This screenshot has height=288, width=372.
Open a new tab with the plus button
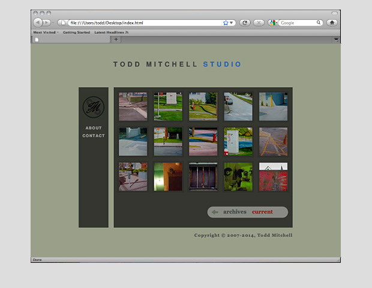[116, 39]
